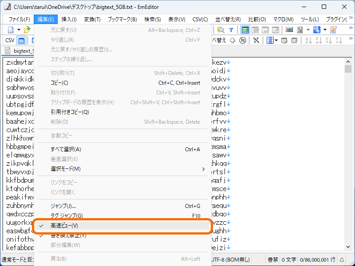Click the 0 文字 character count status
The image size is (355, 266).
(289, 260)
